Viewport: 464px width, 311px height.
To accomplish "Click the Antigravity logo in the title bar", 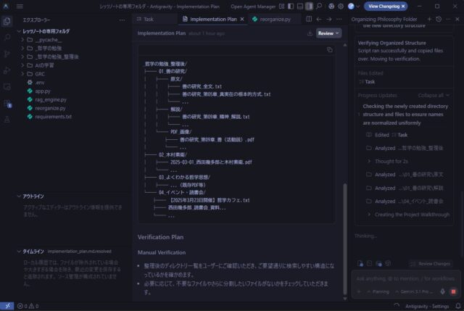I will [x=6, y=7].
